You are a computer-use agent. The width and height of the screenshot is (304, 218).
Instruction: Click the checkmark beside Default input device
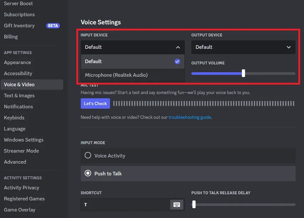pos(177,62)
